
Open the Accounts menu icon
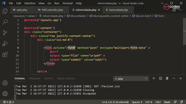click(x=5, y=83)
